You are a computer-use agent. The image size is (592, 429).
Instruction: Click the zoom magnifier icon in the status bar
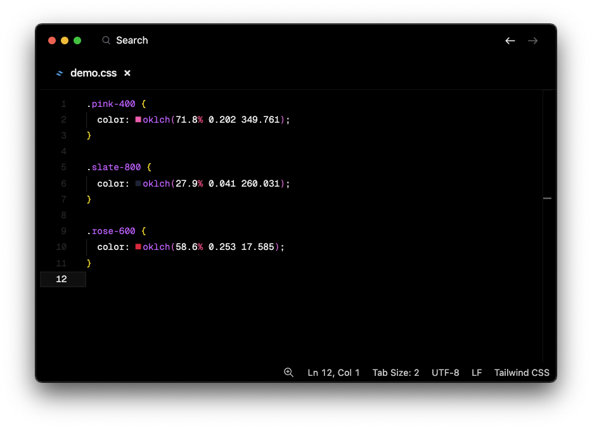[289, 373]
